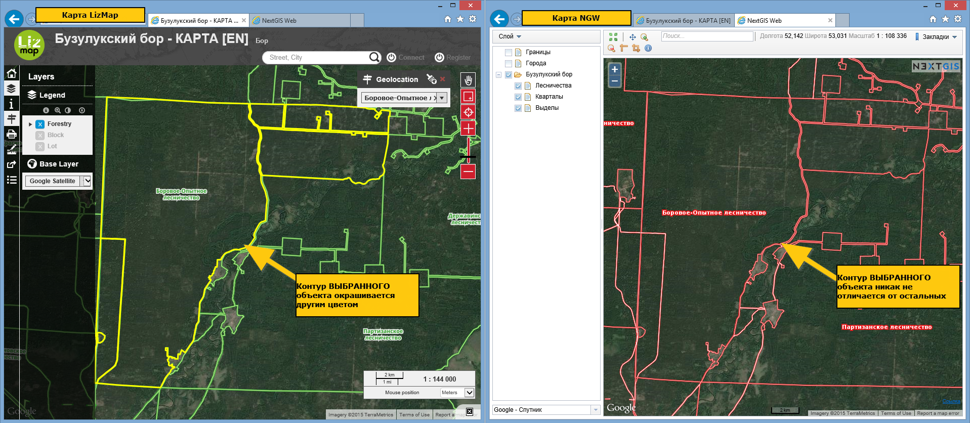Enable the Границы layer checkbox

point(509,52)
